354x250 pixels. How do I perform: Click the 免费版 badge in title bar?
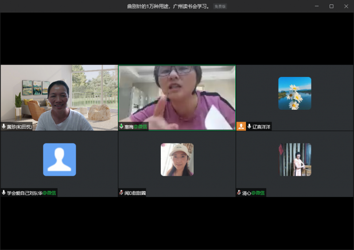coord(220,7)
